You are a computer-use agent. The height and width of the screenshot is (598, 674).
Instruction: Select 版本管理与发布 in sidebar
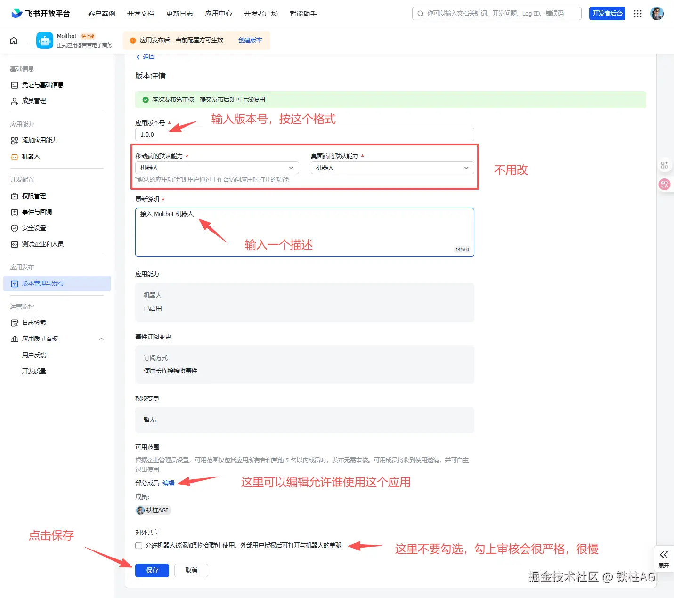(57, 283)
